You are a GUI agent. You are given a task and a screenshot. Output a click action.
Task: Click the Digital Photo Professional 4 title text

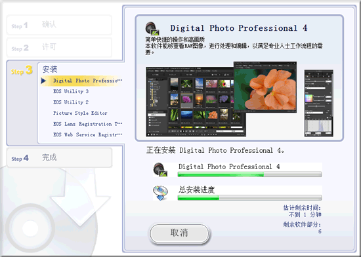239,28
